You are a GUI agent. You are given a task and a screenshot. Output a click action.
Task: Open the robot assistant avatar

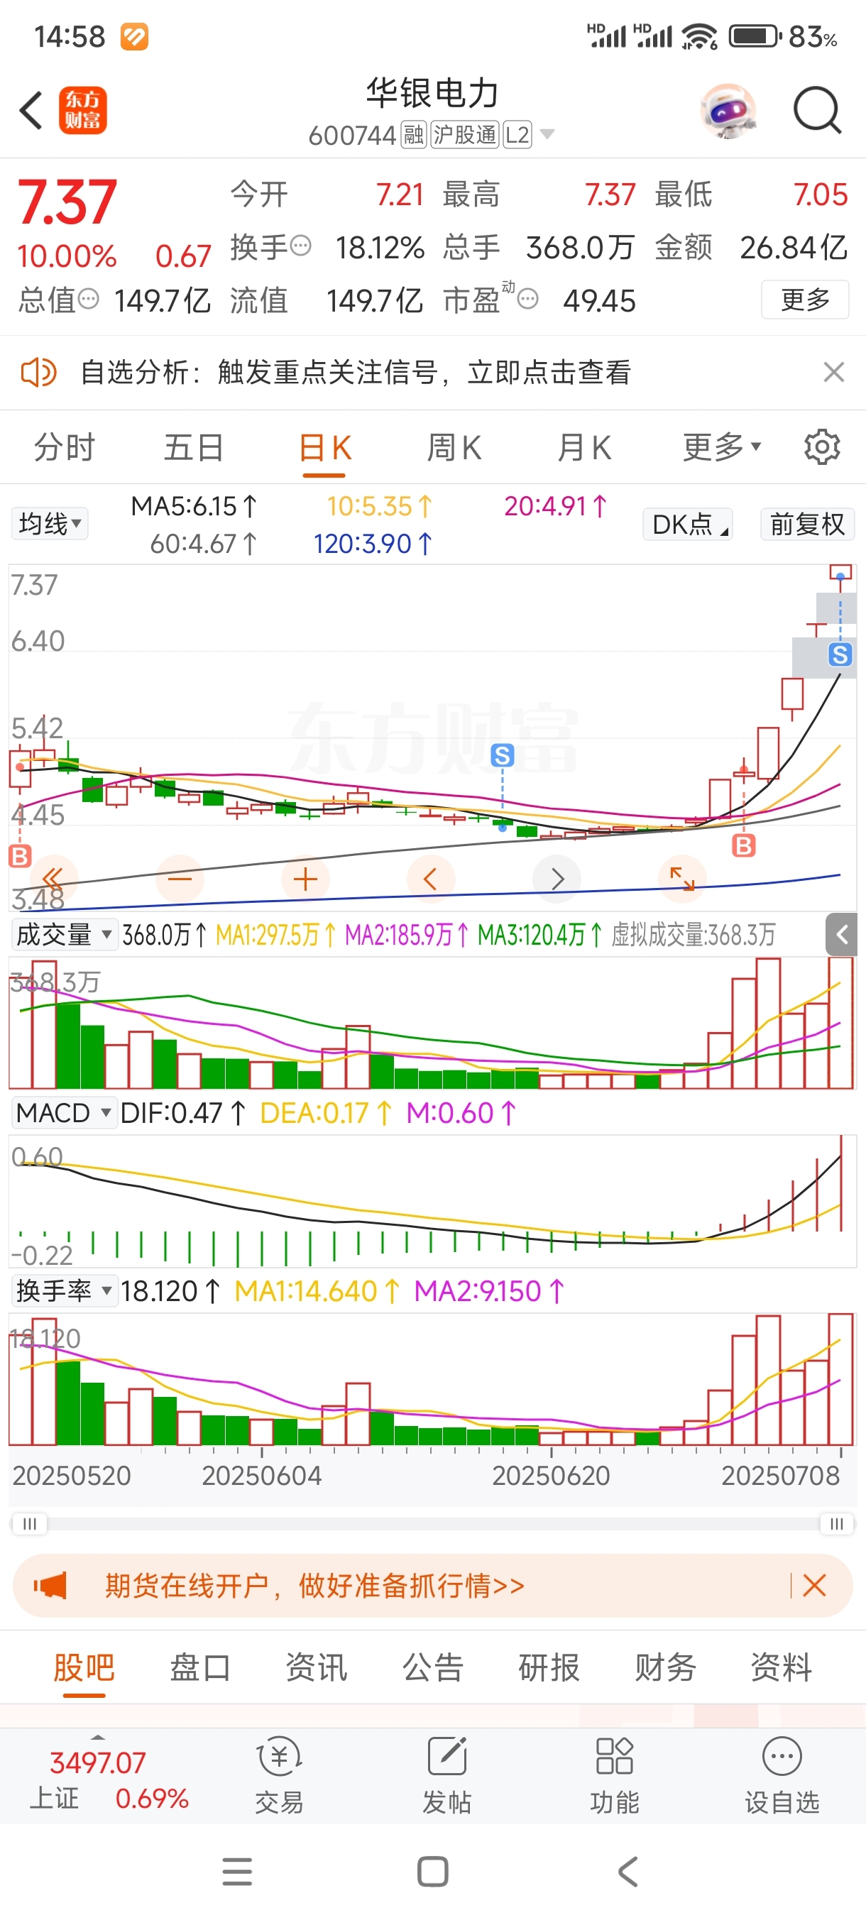(728, 111)
